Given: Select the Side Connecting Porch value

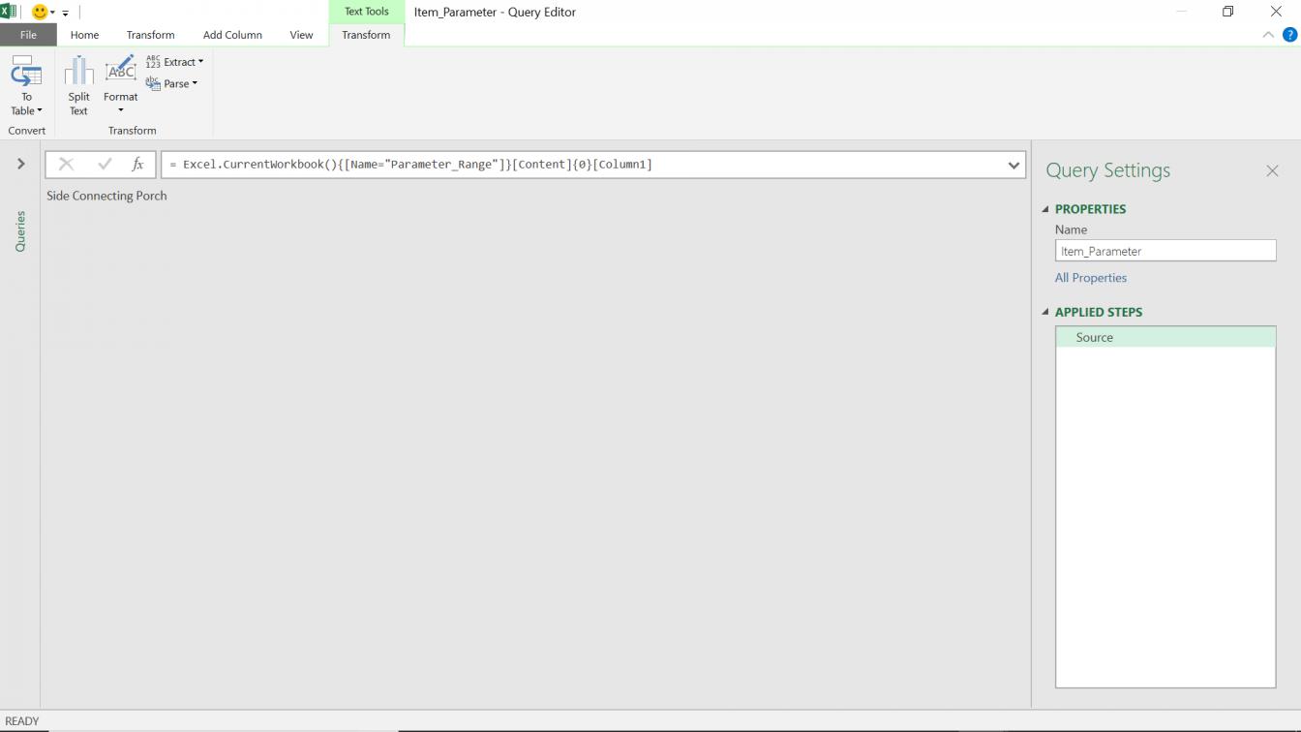Looking at the screenshot, I should coord(106,196).
